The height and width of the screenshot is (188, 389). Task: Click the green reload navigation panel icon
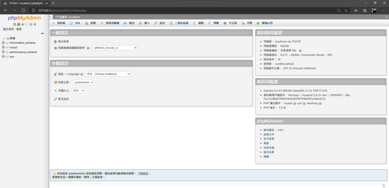[35, 24]
